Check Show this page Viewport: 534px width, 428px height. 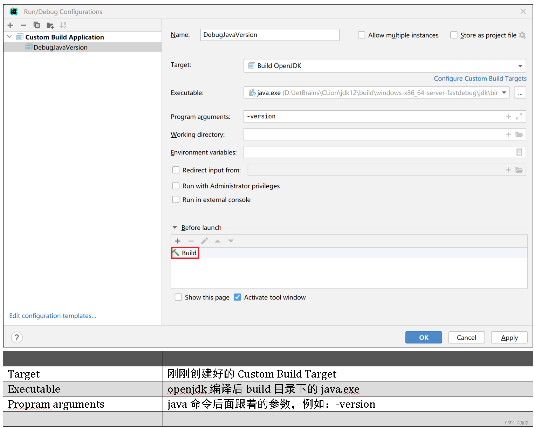pyautogui.click(x=178, y=297)
